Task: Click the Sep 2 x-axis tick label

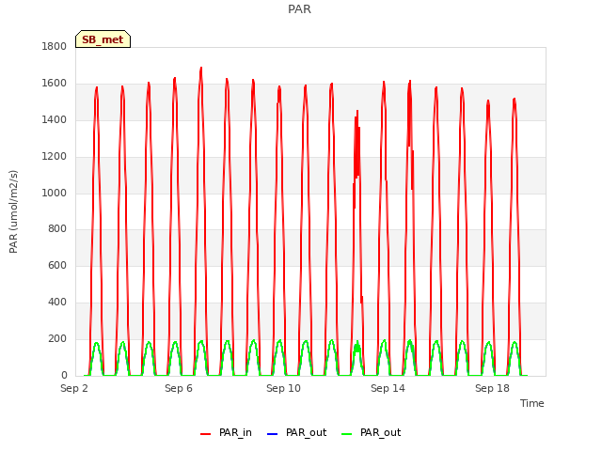Action: coord(74,388)
